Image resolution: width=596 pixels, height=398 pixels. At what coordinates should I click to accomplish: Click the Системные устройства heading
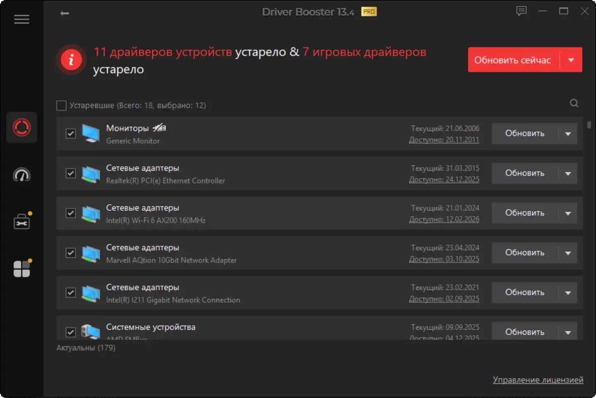[151, 327]
